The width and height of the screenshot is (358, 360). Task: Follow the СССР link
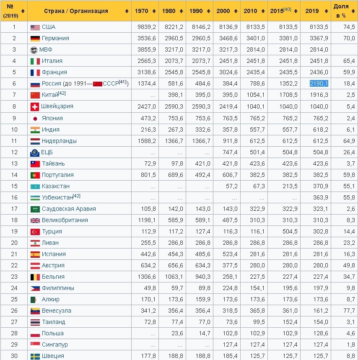click(x=111, y=84)
